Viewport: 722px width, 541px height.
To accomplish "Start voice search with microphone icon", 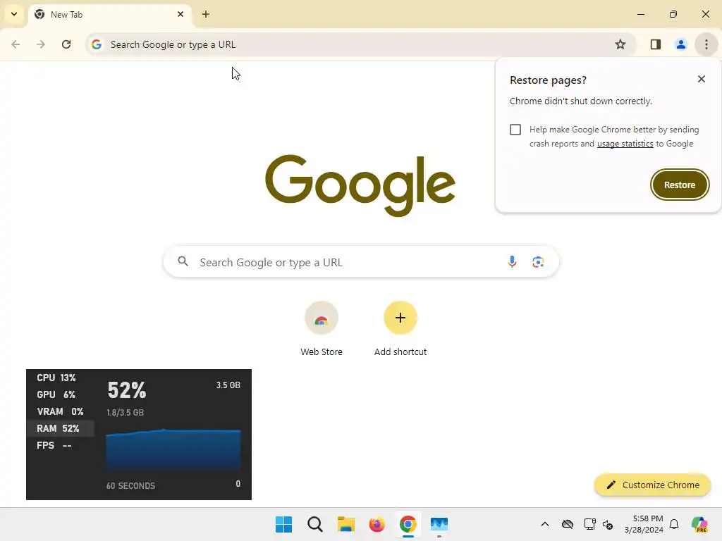I will [512, 262].
